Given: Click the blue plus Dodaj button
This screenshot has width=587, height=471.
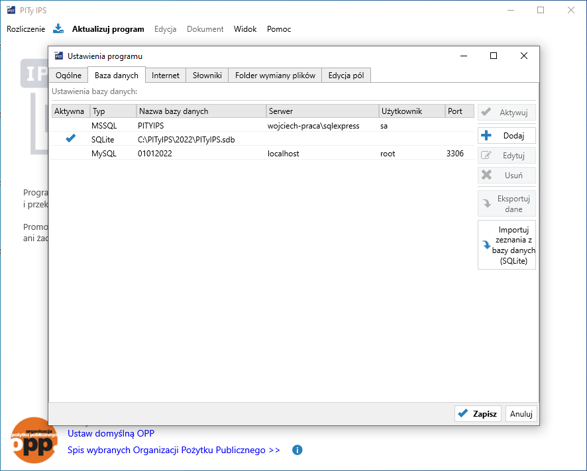Looking at the screenshot, I should tap(506, 136).
